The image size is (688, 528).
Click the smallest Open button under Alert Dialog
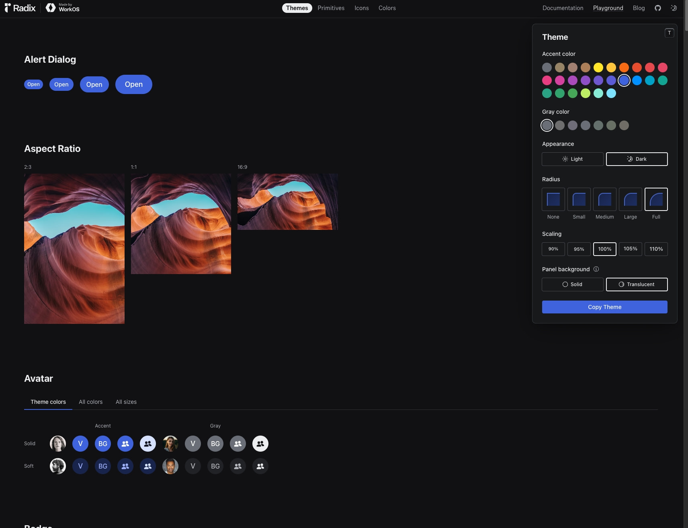[x=33, y=84]
